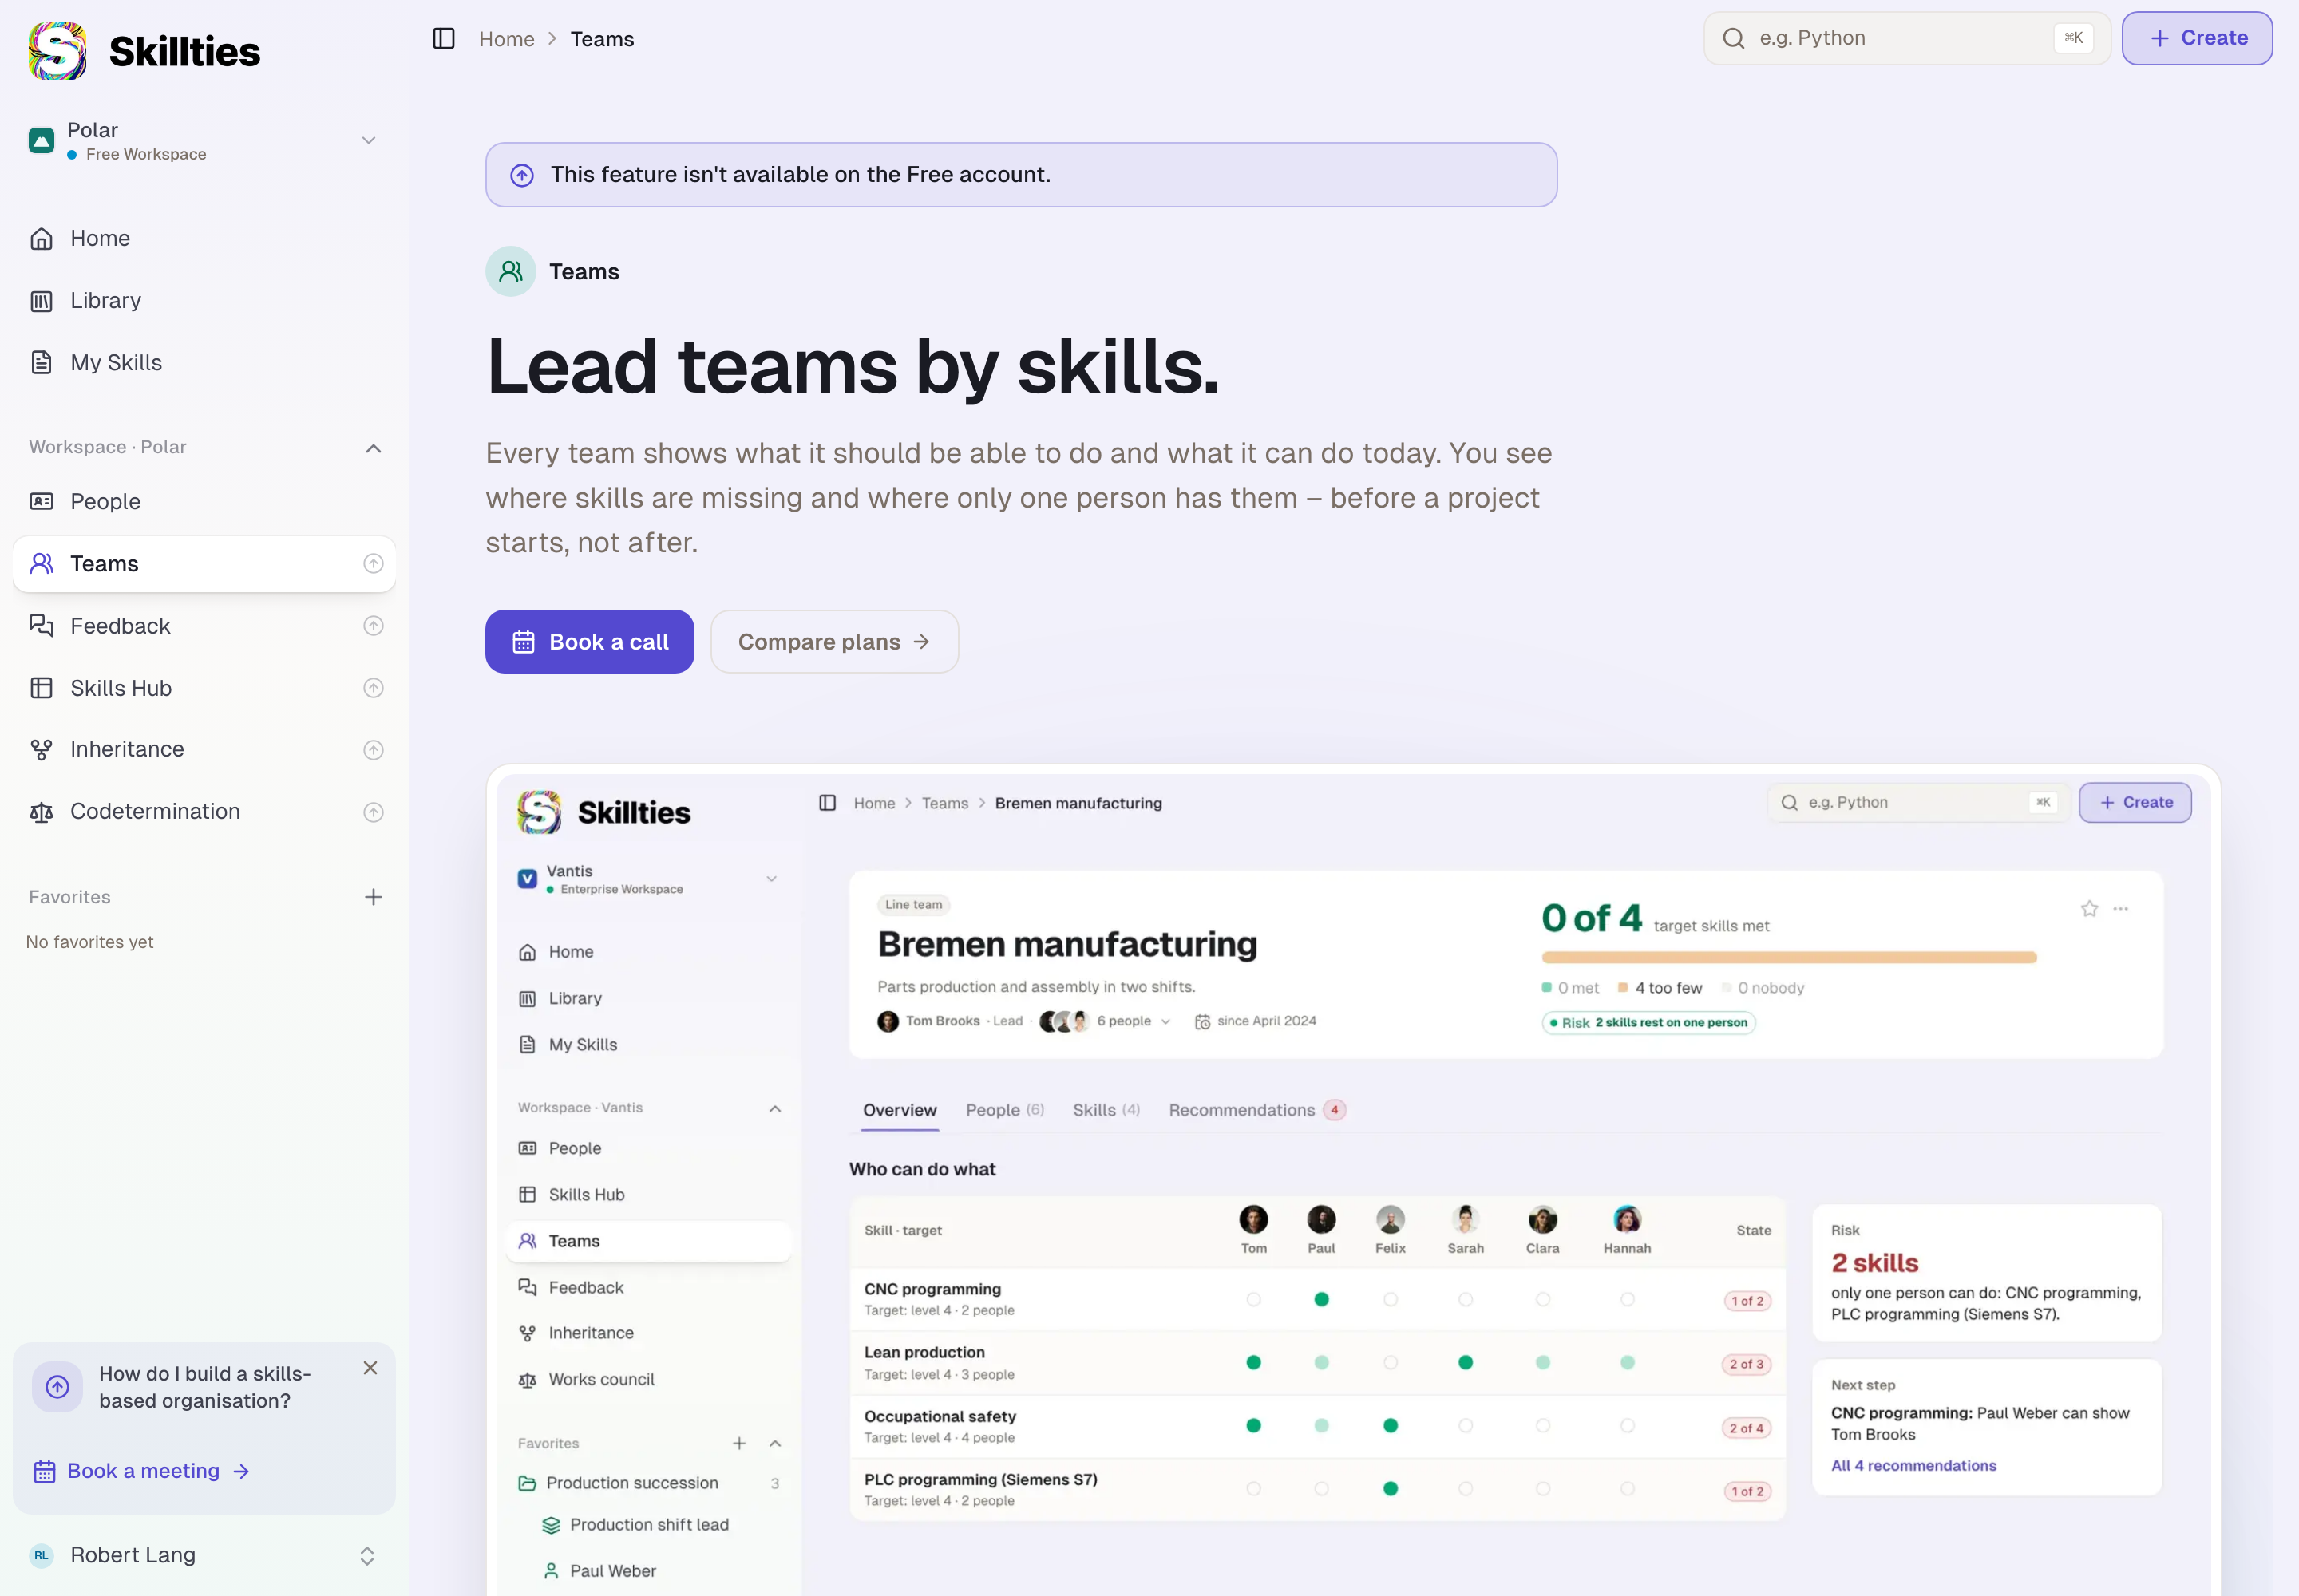Click All 4 recommendations link
The height and width of the screenshot is (1596, 2299).
1913,1465
